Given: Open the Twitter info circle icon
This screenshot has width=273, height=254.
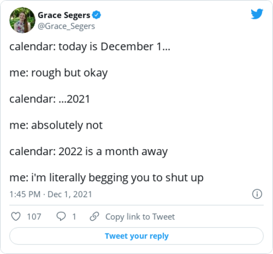Looking at the screenshot, I should (257, 194).
